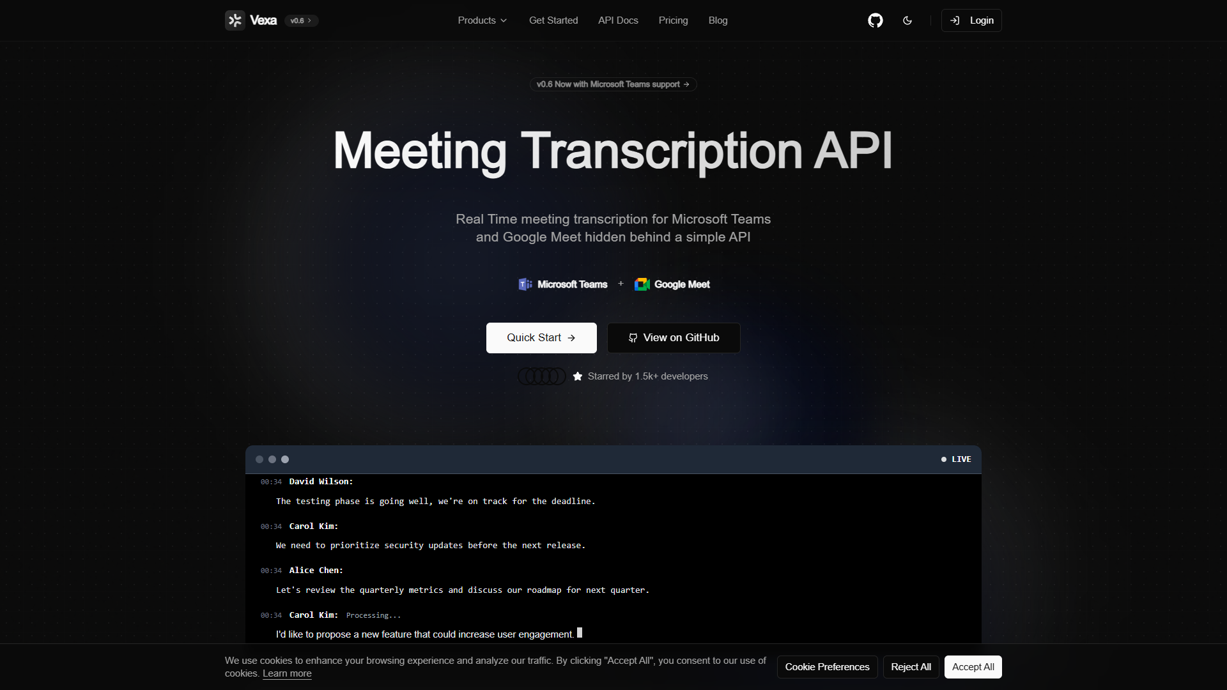The image size is (1227, 690).
Task: Click the Google Meet logo icon
Action: [x=642, y=284]
